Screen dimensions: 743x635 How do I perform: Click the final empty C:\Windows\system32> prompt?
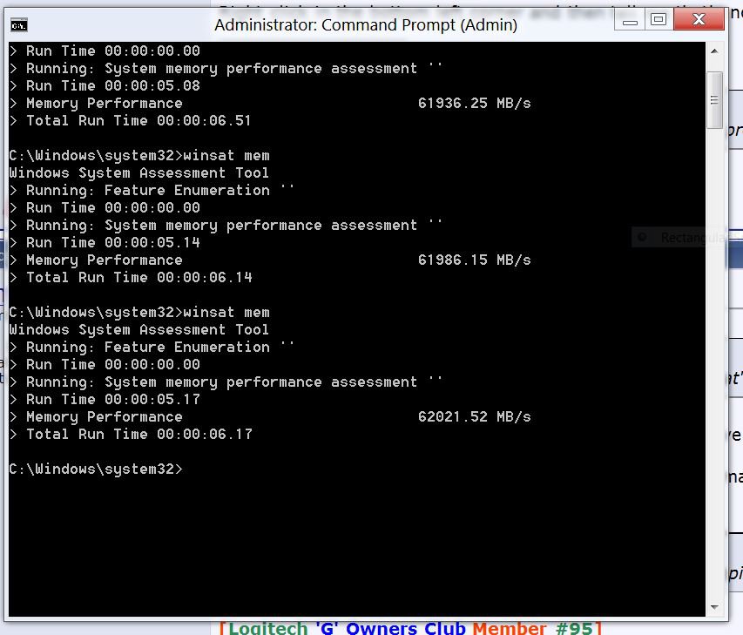96,469
